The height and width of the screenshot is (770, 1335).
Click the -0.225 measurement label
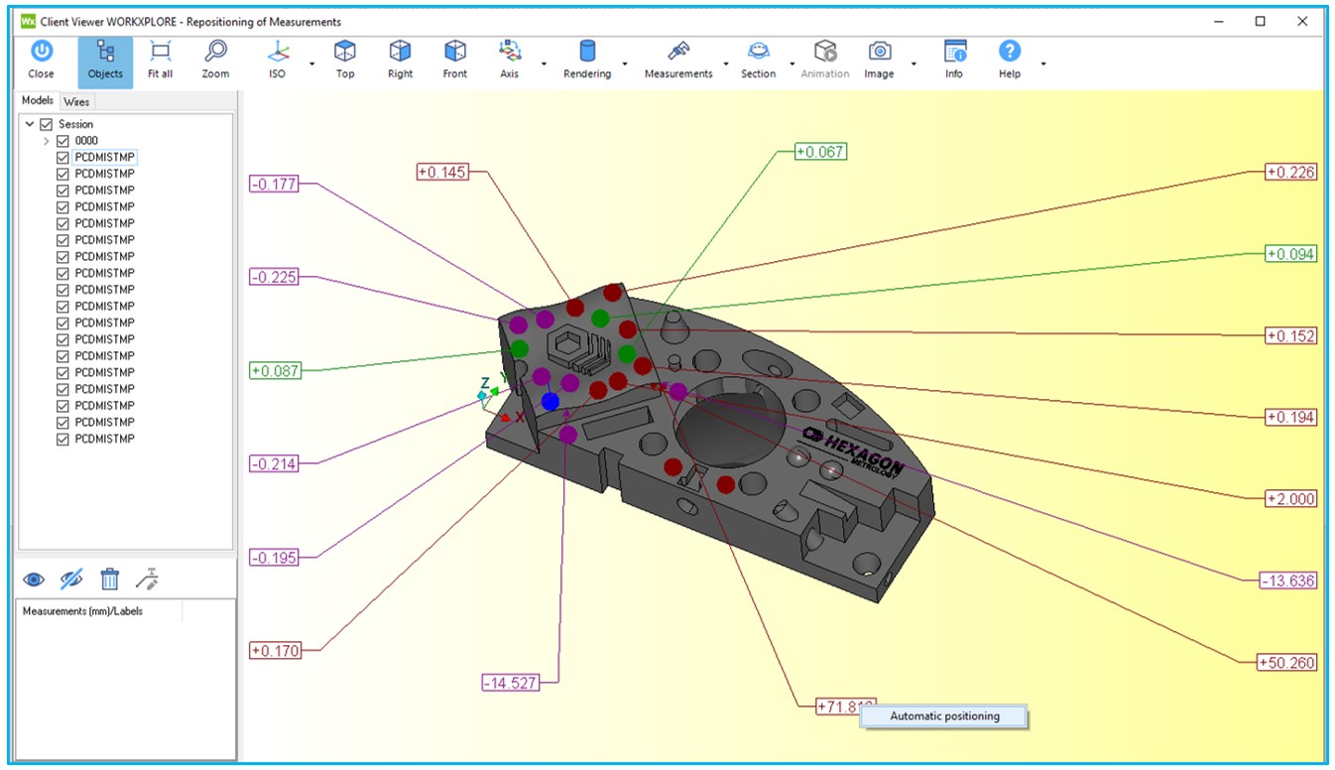(x=274, y=277)
